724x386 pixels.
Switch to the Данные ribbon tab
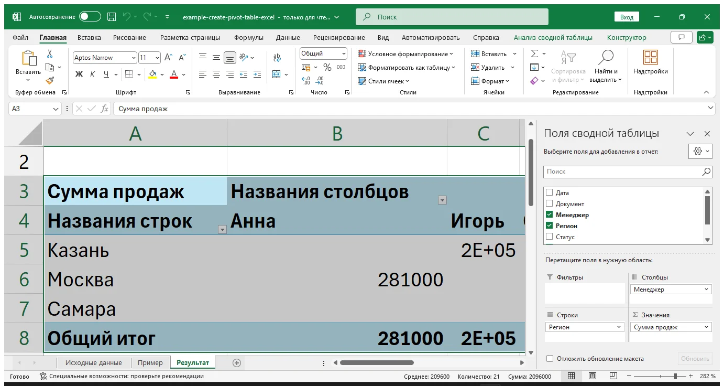[288, 37]
